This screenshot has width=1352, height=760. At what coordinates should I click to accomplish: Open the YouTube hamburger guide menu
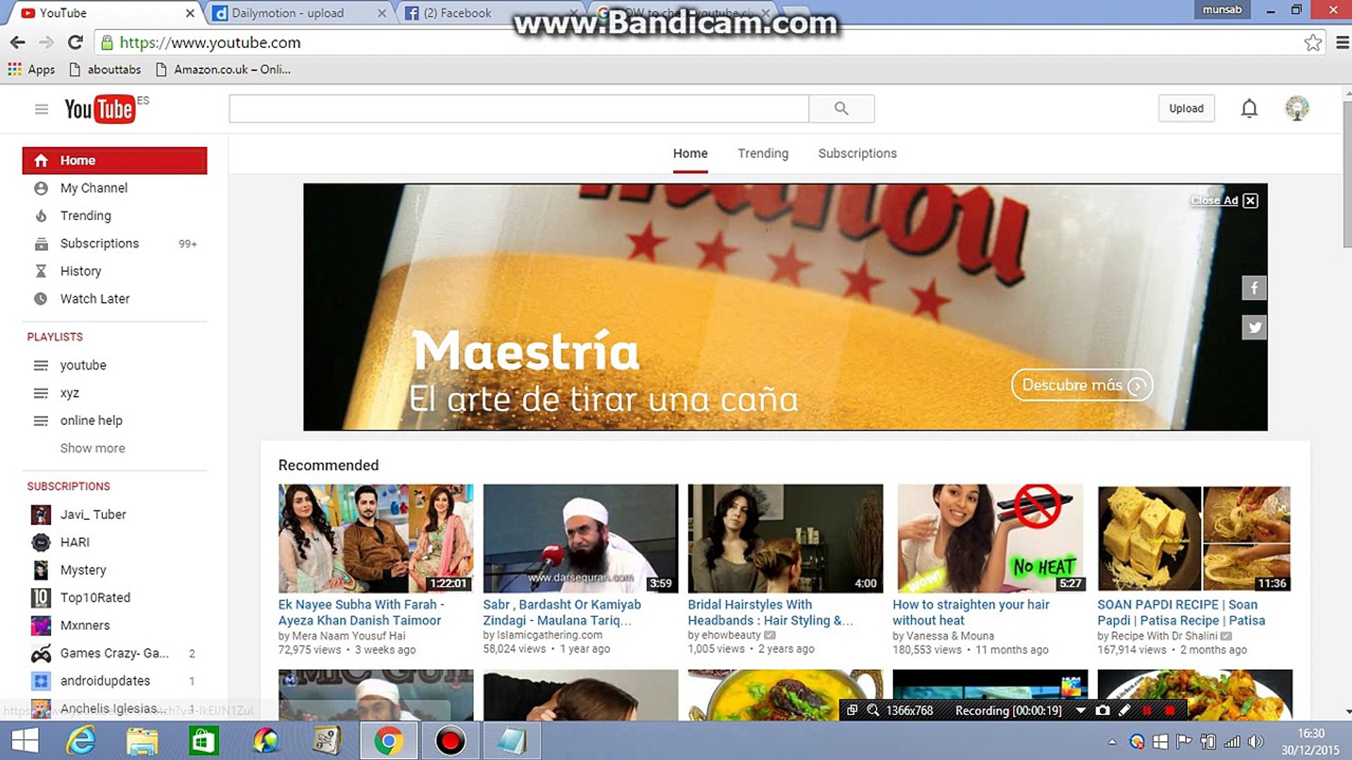tap(42, 109)
